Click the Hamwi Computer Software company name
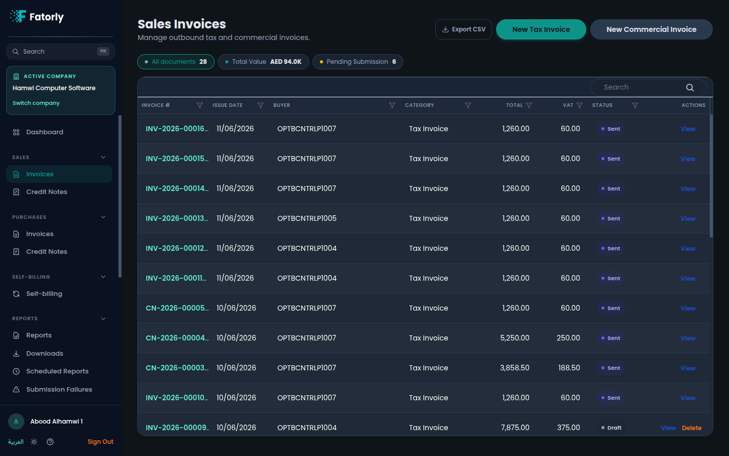Image resolution: width=729 pixels, height=456 pixels. (x=54, y=88)
